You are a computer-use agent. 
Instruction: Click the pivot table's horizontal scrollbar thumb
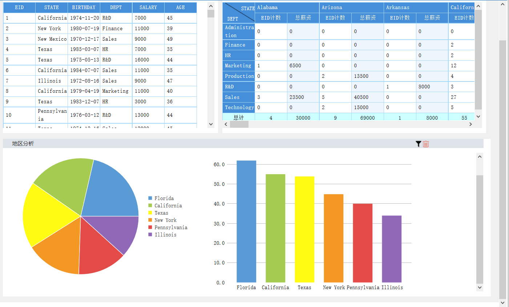[239, 124]
